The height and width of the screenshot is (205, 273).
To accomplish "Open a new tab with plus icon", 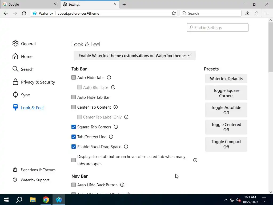I will pyautogui.click(x=124, y=4).
